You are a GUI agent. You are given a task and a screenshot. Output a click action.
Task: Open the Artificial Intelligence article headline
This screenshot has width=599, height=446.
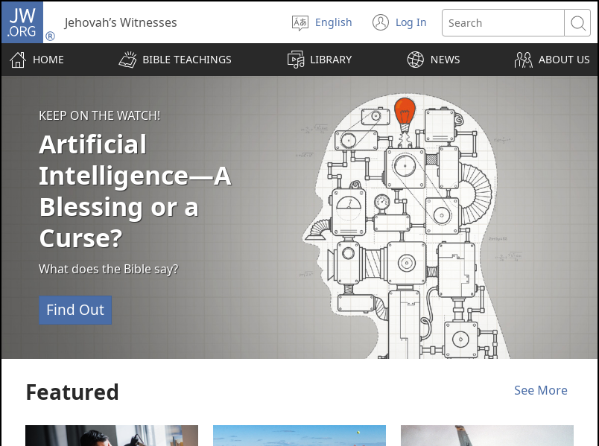[134, 191]
